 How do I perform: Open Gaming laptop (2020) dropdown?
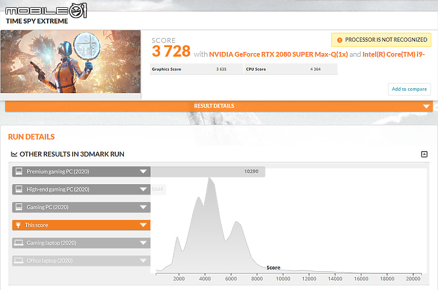pos(143,243)
